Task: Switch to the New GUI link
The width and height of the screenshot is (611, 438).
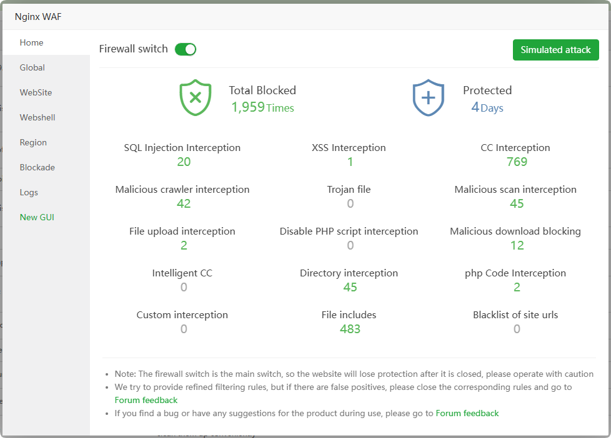Action: (x=37, y=217)
